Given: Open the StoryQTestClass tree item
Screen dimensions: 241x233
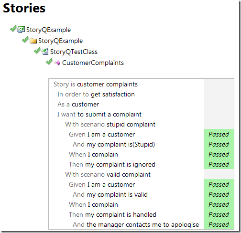Looking at the screenshot, I should click(74, 52).
